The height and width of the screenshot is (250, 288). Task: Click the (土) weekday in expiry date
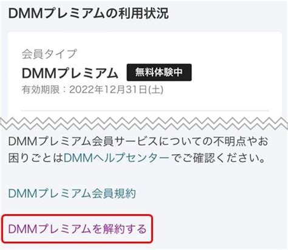click(x=156, y=90)
